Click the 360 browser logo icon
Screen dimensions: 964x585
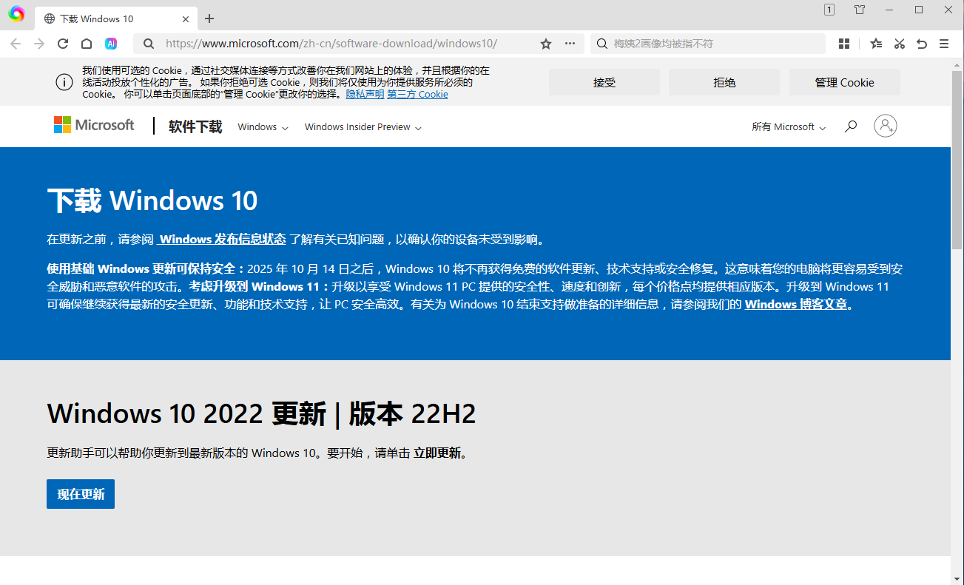16,14
